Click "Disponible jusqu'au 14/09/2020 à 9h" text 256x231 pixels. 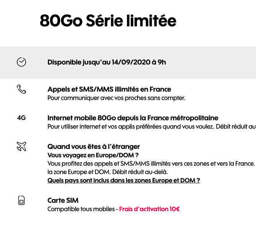point(107,62)
